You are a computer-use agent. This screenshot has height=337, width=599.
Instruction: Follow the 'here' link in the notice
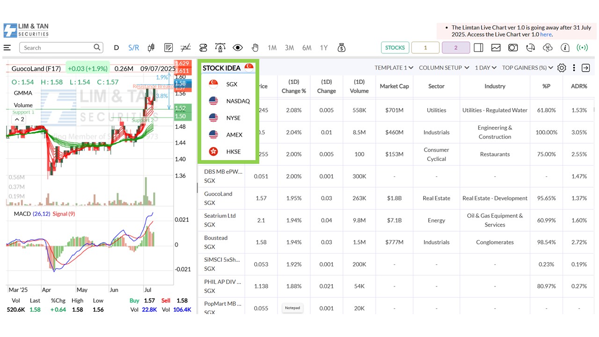click(x=546, y=35)
